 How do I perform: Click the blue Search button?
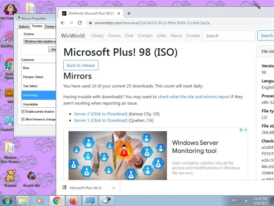point(266,36)
